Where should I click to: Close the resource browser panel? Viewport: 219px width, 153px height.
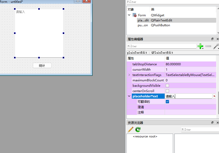(217, 123)
